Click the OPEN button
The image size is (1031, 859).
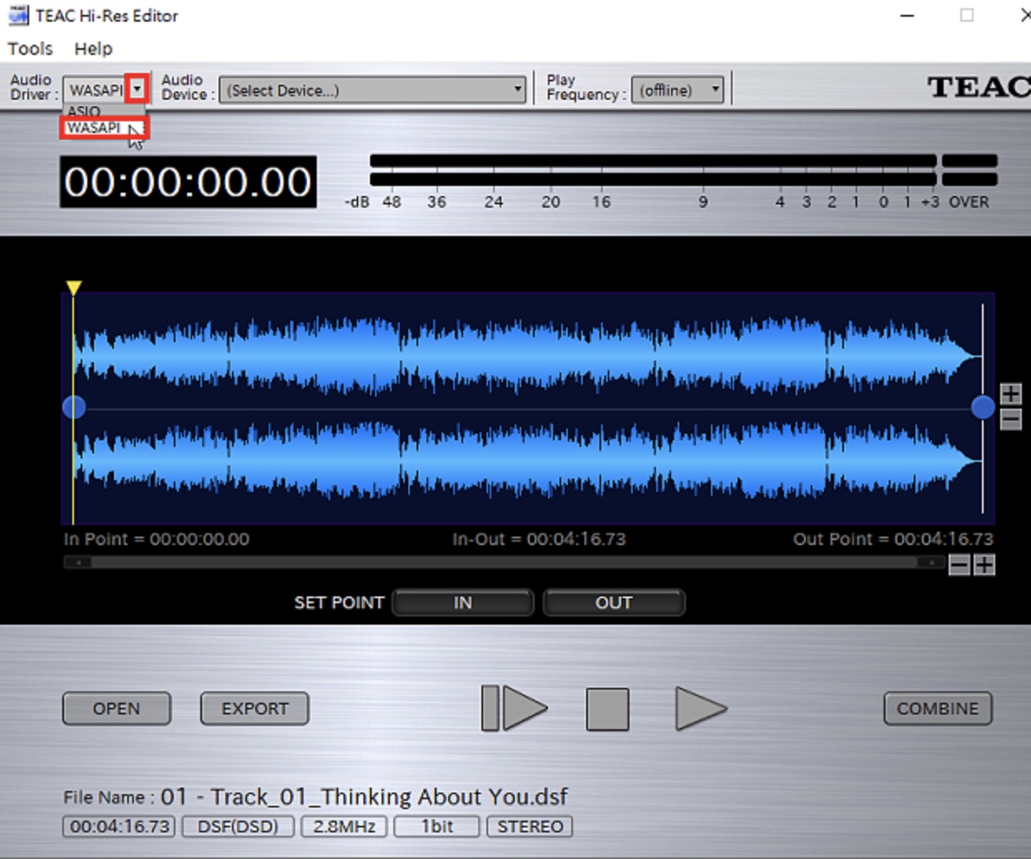click(x=116, y=709)
